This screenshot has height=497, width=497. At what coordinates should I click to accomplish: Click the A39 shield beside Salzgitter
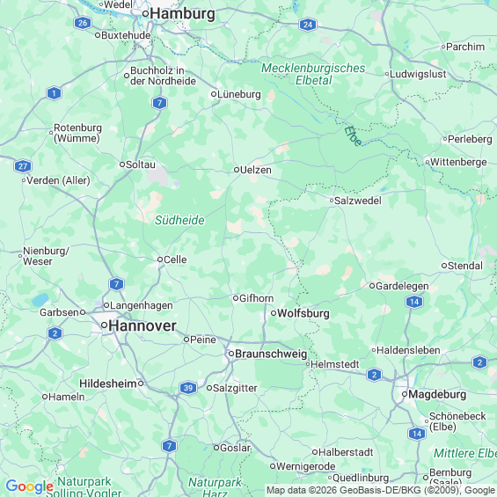(188, 388)
